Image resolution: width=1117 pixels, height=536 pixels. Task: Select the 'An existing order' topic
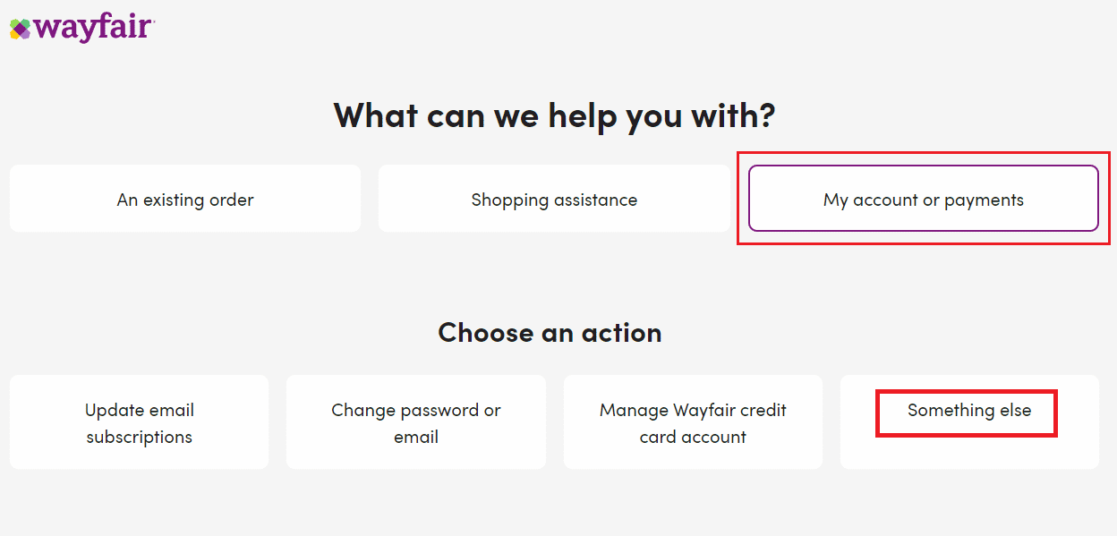pos(185,199)
